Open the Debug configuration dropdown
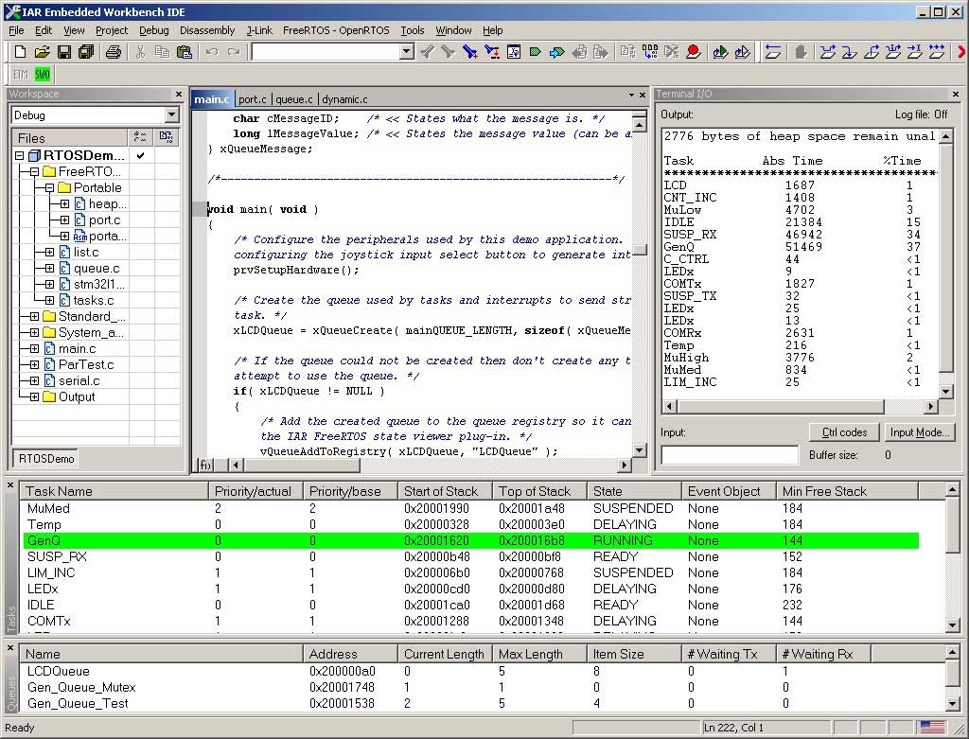The height and width of the screenshot is (739, 969). point(171,114)
